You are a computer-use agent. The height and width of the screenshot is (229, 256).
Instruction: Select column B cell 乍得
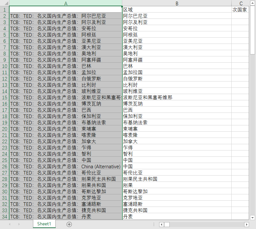pyautogui.click(x=177, y=147)
